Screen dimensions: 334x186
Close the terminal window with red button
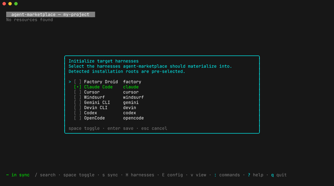4,4
